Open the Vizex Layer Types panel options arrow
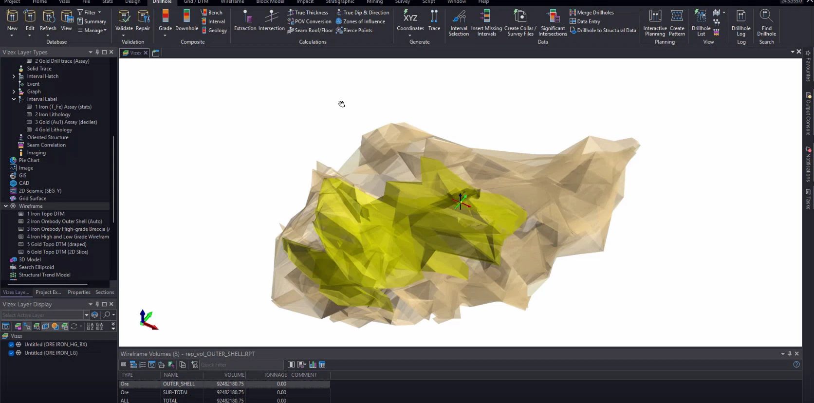The height and width of the screenshot is (403, 814). 91,52
